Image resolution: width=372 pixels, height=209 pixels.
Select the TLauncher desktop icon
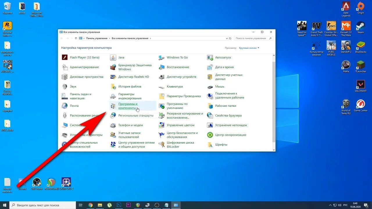[360, 66]
